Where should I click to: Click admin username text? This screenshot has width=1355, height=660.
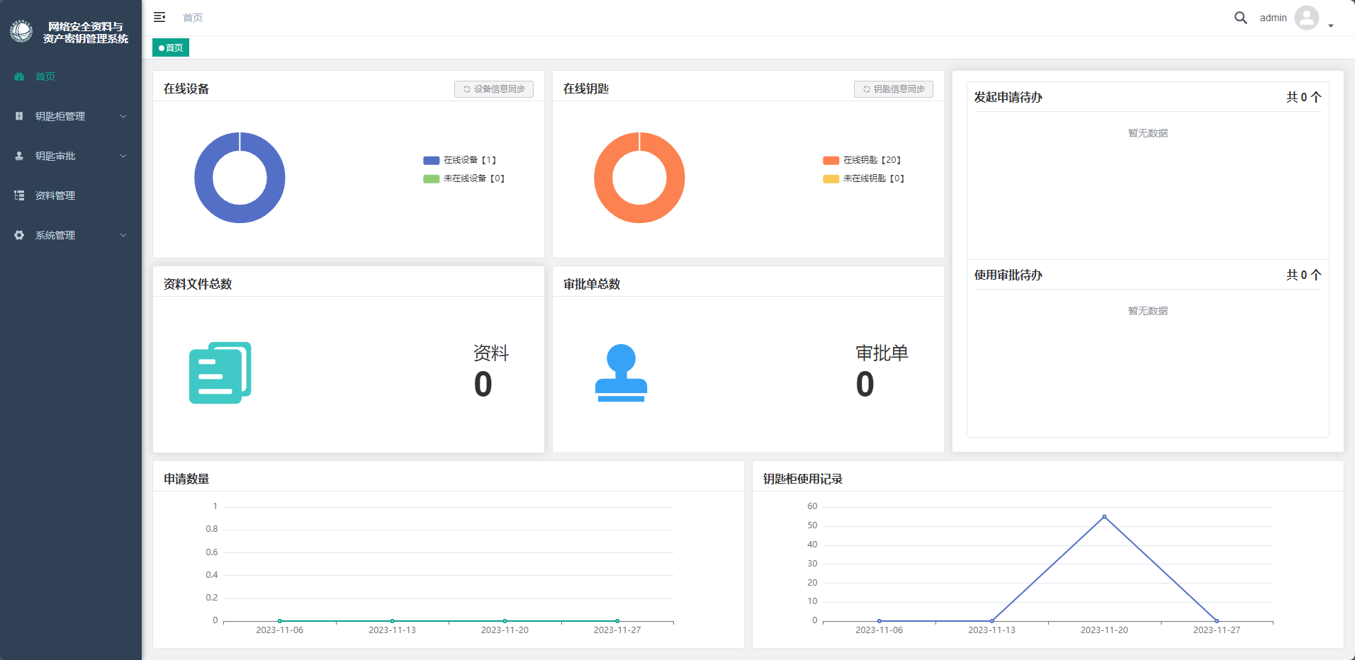[1274, 18]
